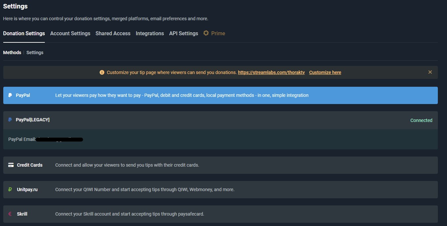This screenshot has width=447, height=226.
Task: Open the streamlabs.com/thoraktv link
Action: click(271, 72)
